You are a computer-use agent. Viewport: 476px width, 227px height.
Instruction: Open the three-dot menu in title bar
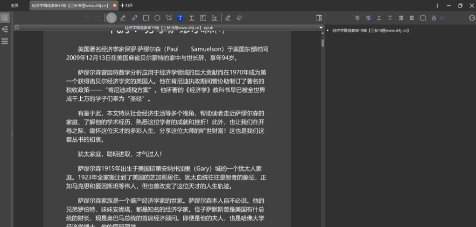(437, 5)
